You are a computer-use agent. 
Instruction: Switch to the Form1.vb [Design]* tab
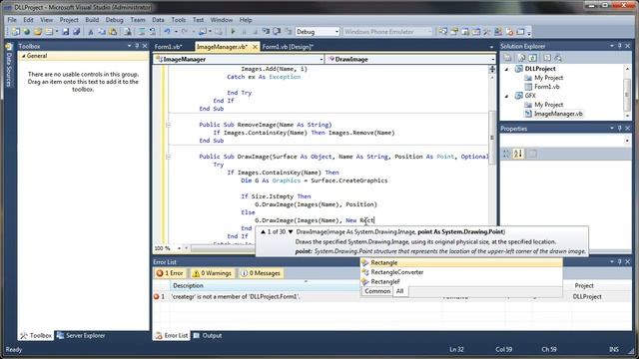pos(288,47)
